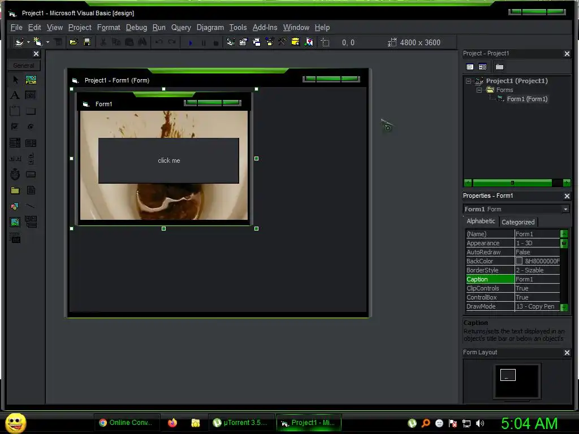Open uTorrent 3.5 from the taskbar
The image size is (579, 434).
click(x=242, y=423)
